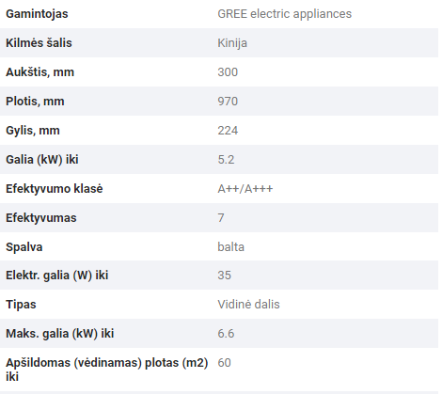This screenshot has width=442, height=394.
Task: Click the Spalva label
Action: (24, 247)
